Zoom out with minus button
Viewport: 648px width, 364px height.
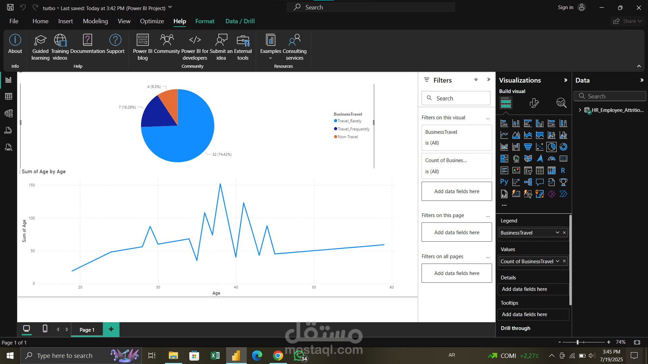[560, 342]
